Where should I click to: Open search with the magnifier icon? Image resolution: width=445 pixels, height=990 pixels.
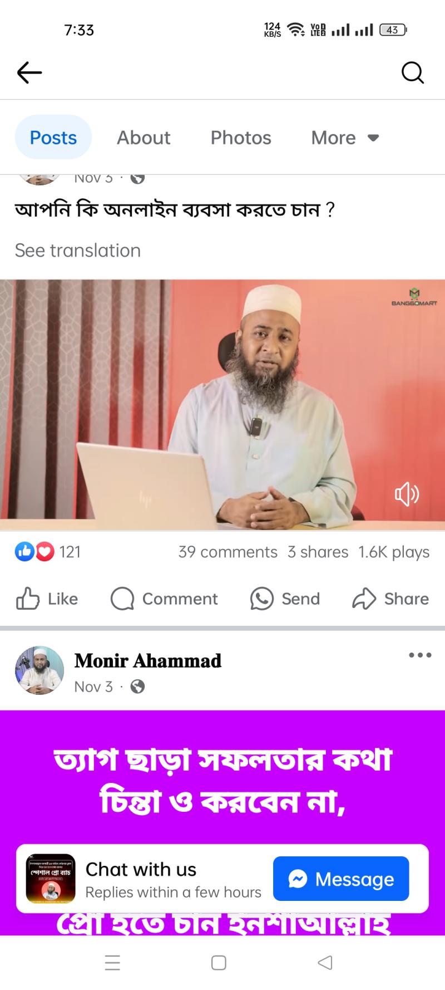click(412, 72)
